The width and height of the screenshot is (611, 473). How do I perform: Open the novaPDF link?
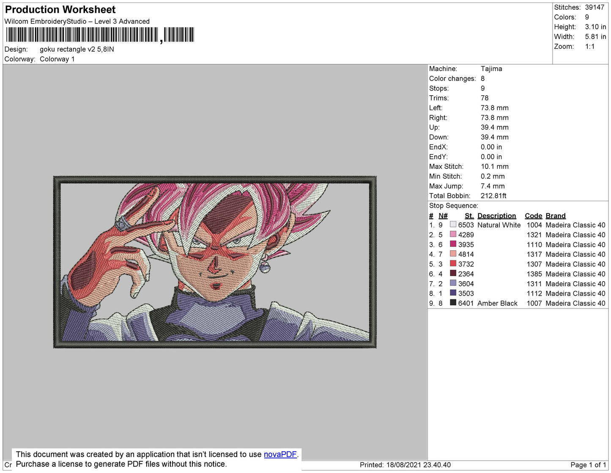pos(280,454)
